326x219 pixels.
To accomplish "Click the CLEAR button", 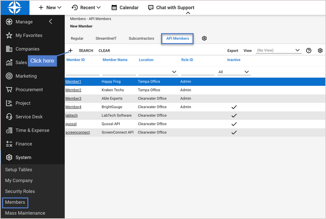I will pos(104,51).
